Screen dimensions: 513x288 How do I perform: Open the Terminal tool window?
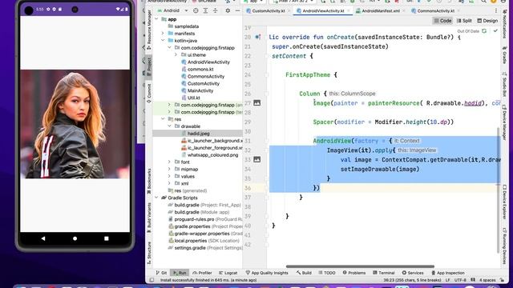point(383,273)
